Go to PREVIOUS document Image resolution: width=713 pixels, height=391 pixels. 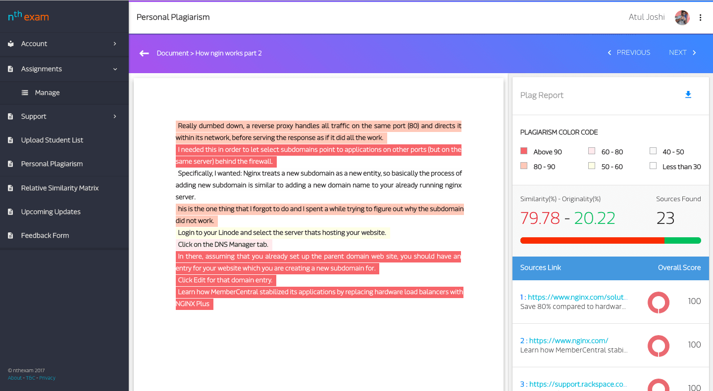(x=633, y=52)
